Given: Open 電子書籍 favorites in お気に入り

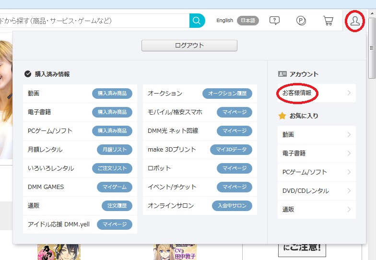Looking at the screenshot, I should coord(317,154).
